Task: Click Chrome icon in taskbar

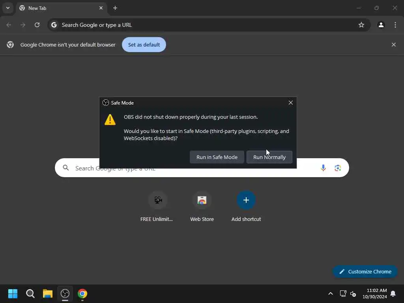Action: point(82,294)
